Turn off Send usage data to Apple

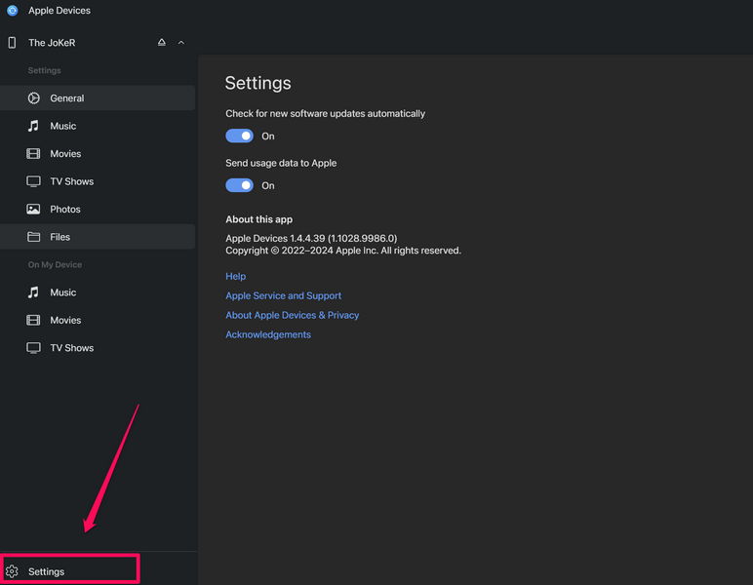click(239, 185)
